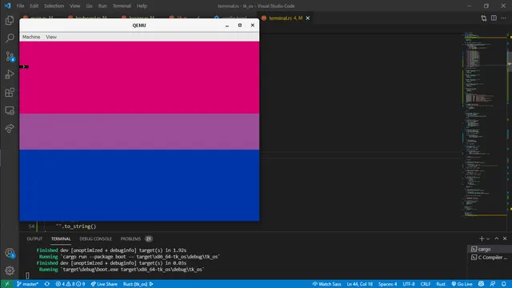Change language mode Rust in status bar
Image resolution: width=512 pixels, height=288 pixels.
(441, 284)
